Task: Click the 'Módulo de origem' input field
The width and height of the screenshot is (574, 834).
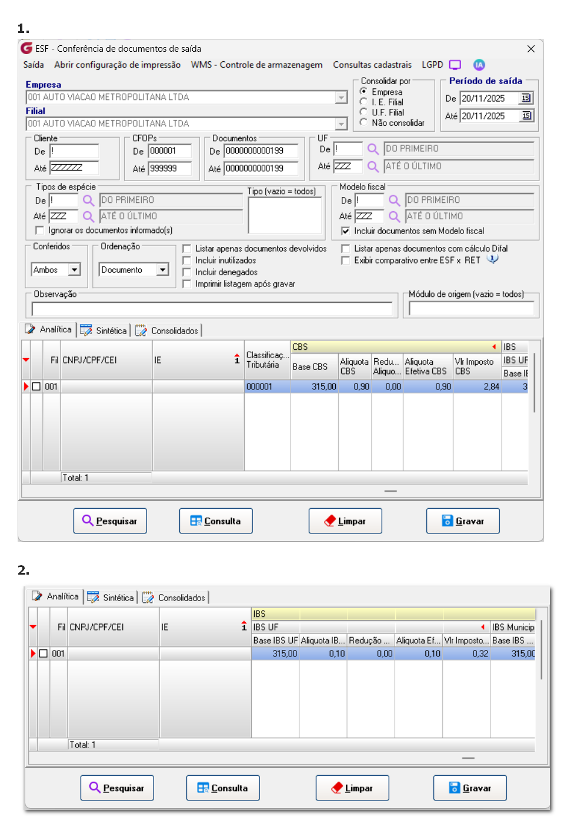Action: click(x=472, y=309)
